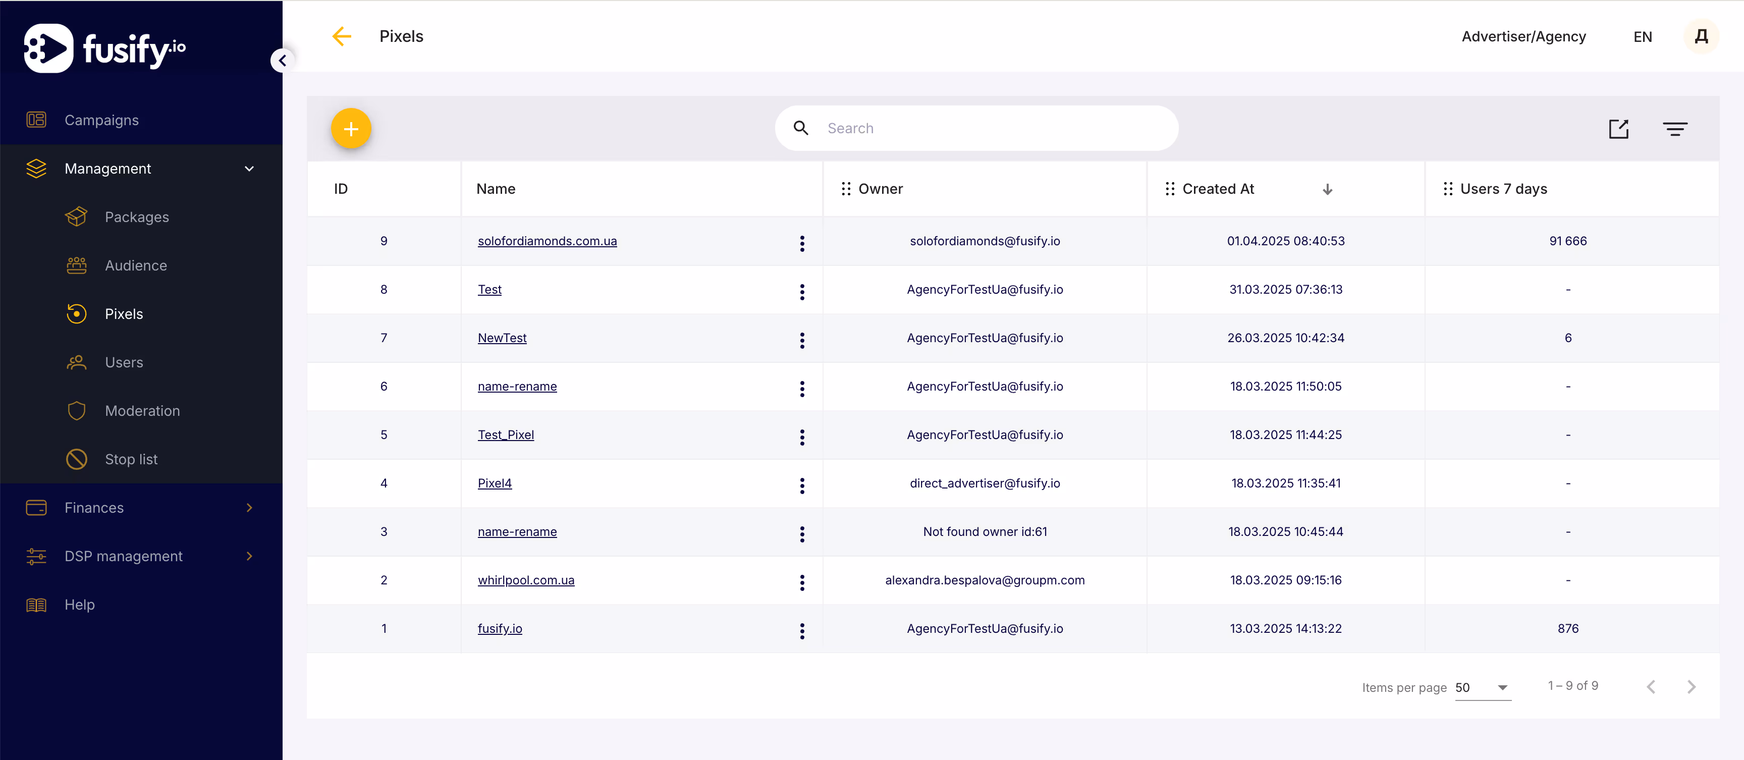Open actions menu for pixel ID 6
Image resolution: width=1744 pixels, height=760 pixels.
(802, 389)
